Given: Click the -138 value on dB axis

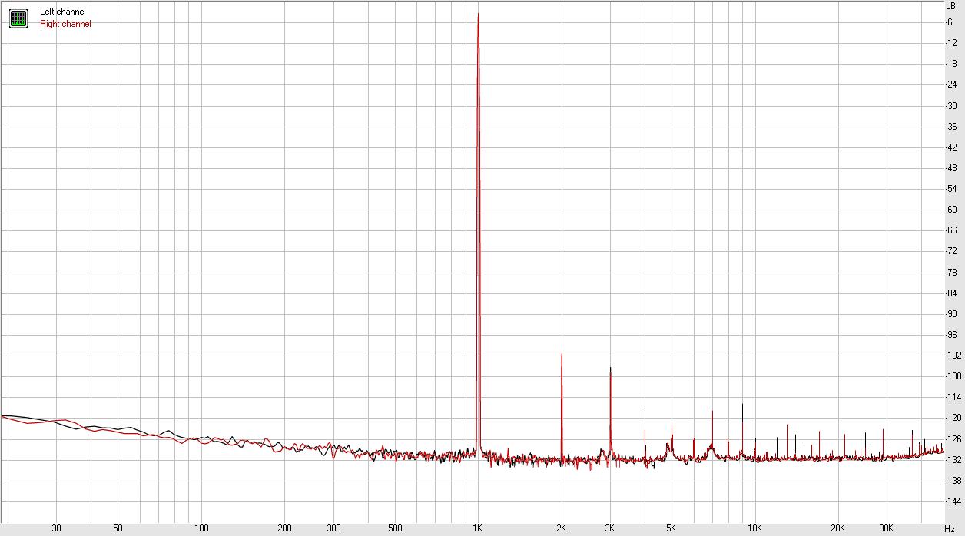Looking at the screenshot, I should [x=953, y=481].
